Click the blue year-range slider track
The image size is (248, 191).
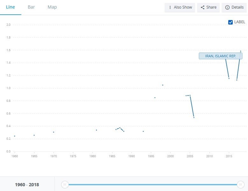[152, 185]
